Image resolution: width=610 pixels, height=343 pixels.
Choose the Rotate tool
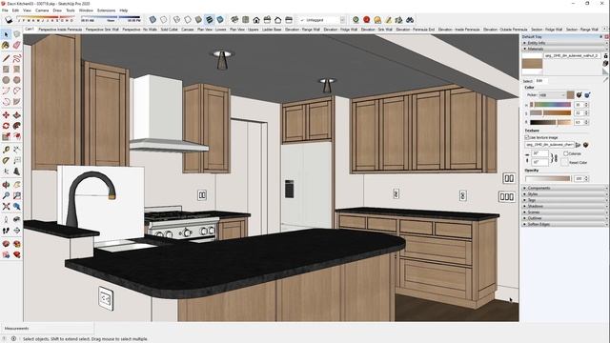(6, 126)
